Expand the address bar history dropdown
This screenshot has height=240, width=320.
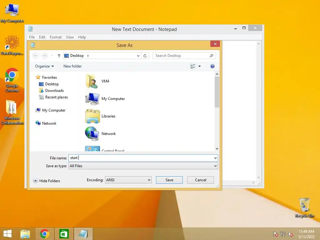click(138, 56)
